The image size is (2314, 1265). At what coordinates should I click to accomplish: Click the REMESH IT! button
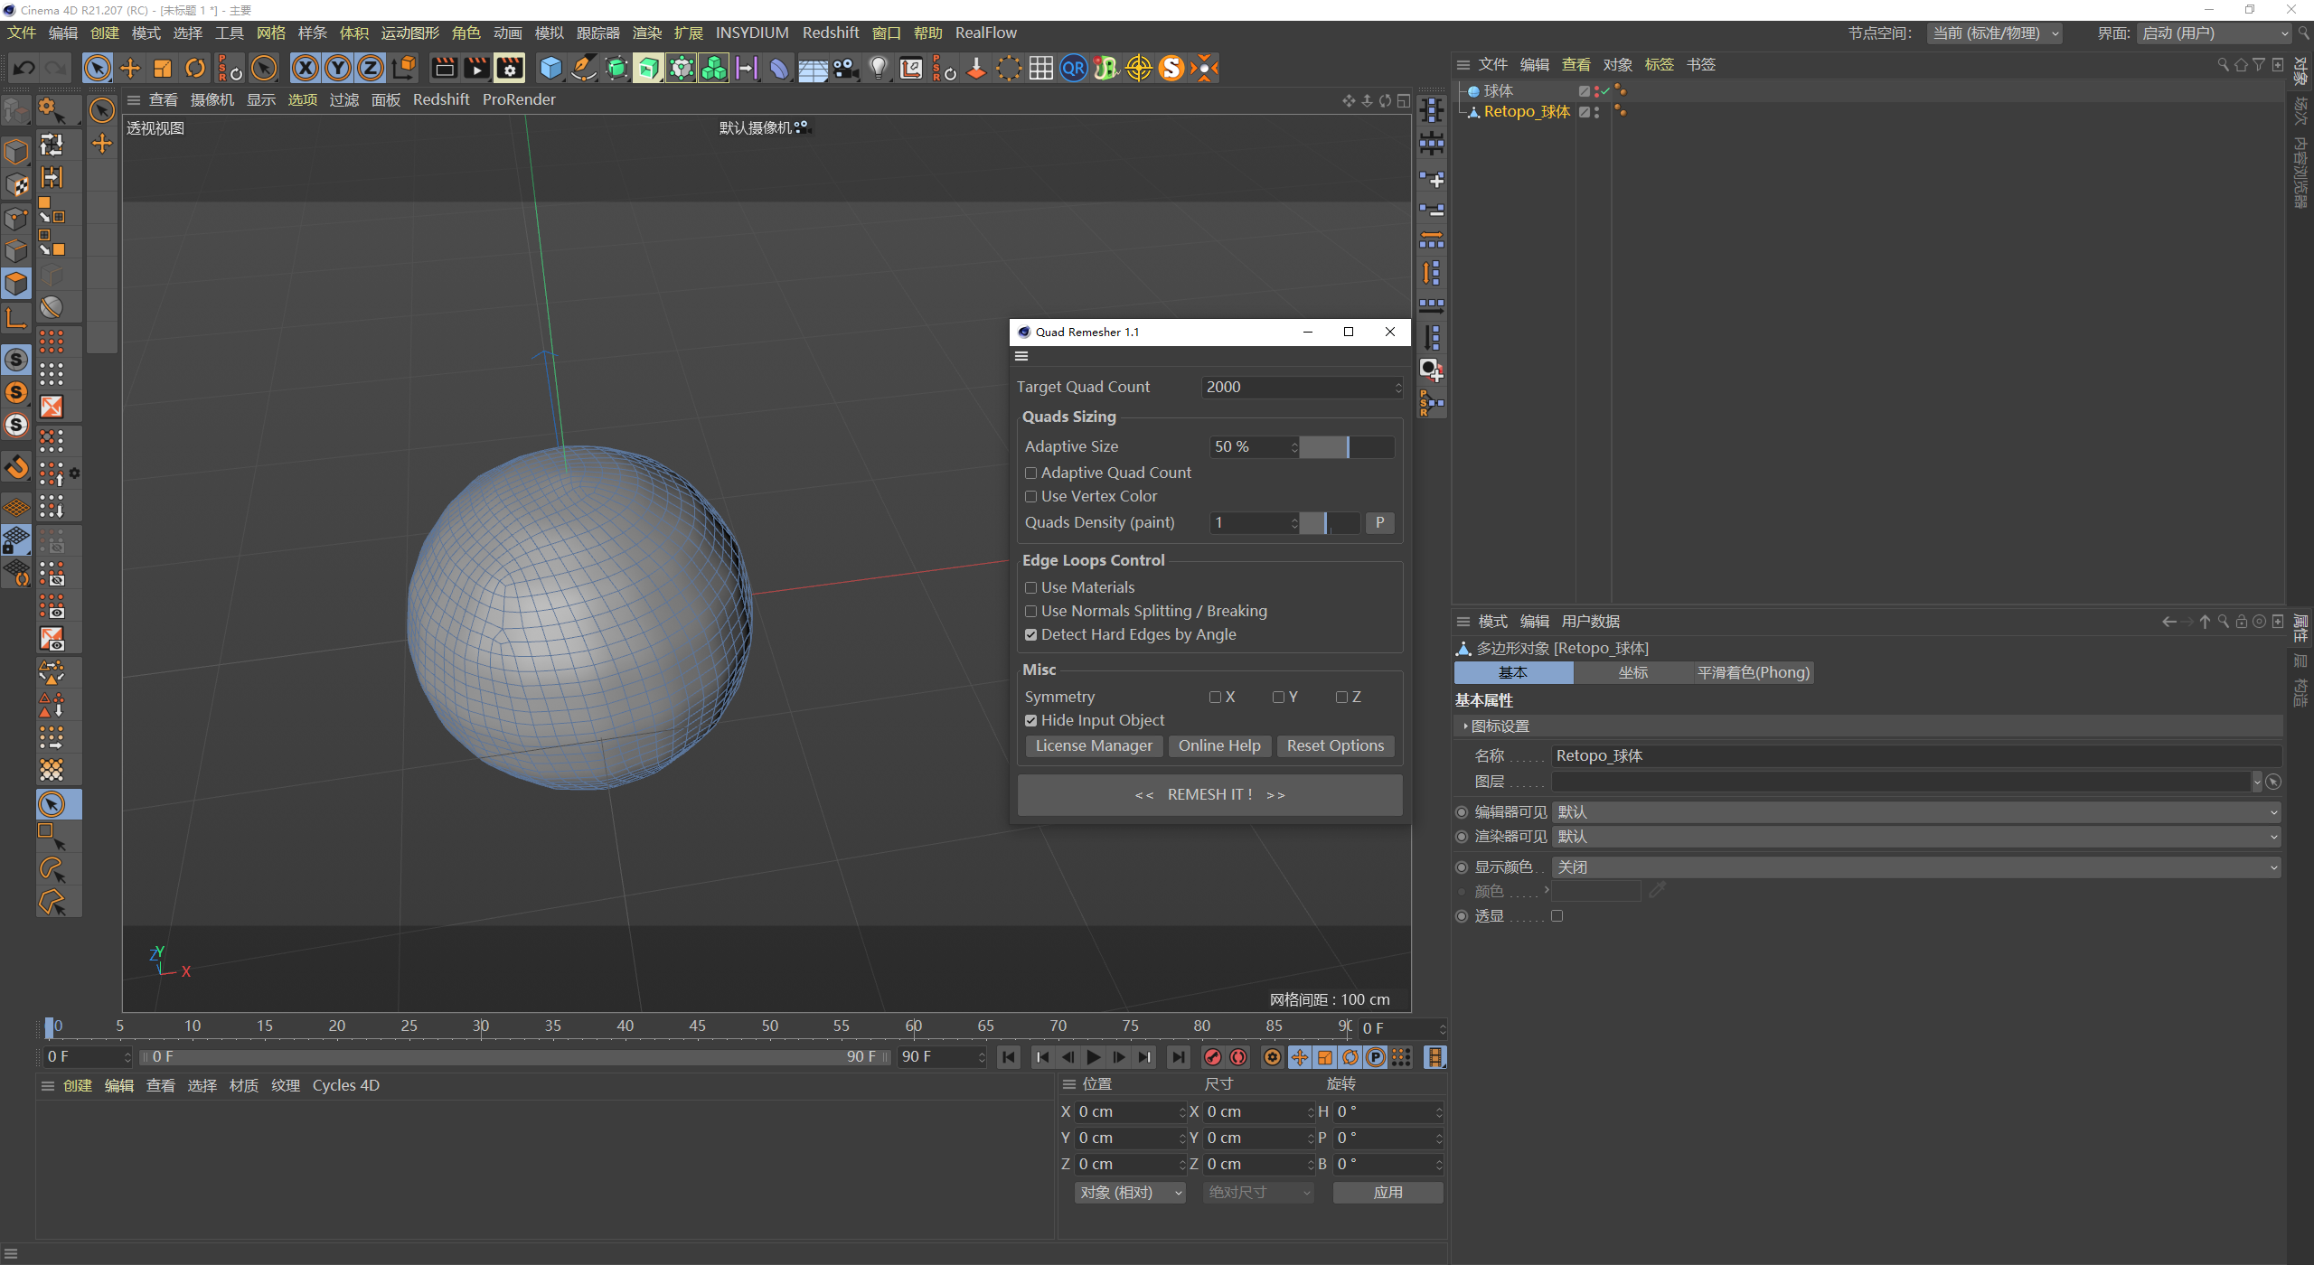(1209, 795)
